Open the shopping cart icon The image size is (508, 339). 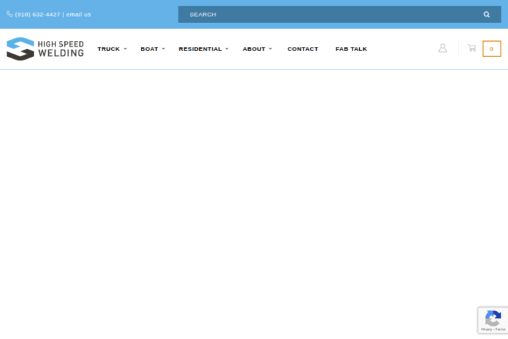(x=472, y=48)
